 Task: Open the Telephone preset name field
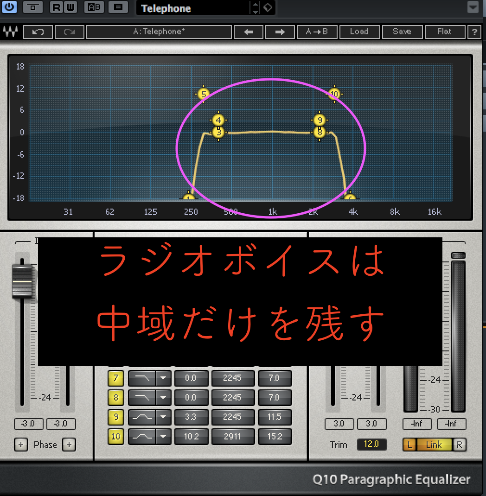pyautogui.click(x=193, y=8)
